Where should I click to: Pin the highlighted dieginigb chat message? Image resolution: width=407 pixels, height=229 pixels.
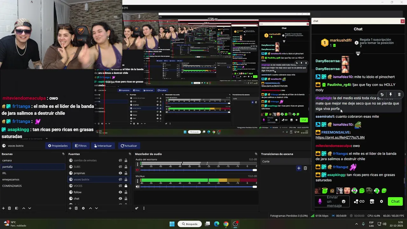tap(390, 94)
